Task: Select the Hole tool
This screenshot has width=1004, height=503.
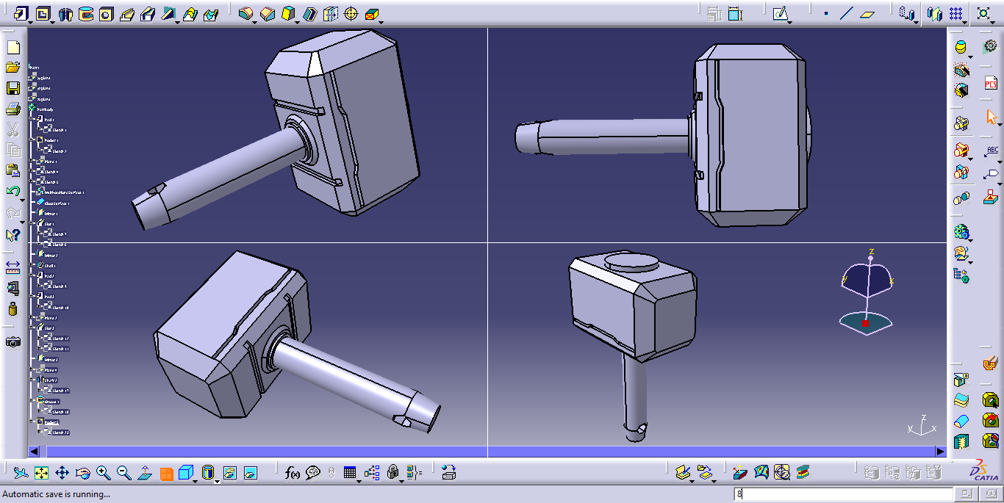Action: click(107, 13)
